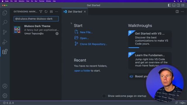Click the feedback icon in status bar
Viewport: 187px width, 105px height.
point(176,103)
